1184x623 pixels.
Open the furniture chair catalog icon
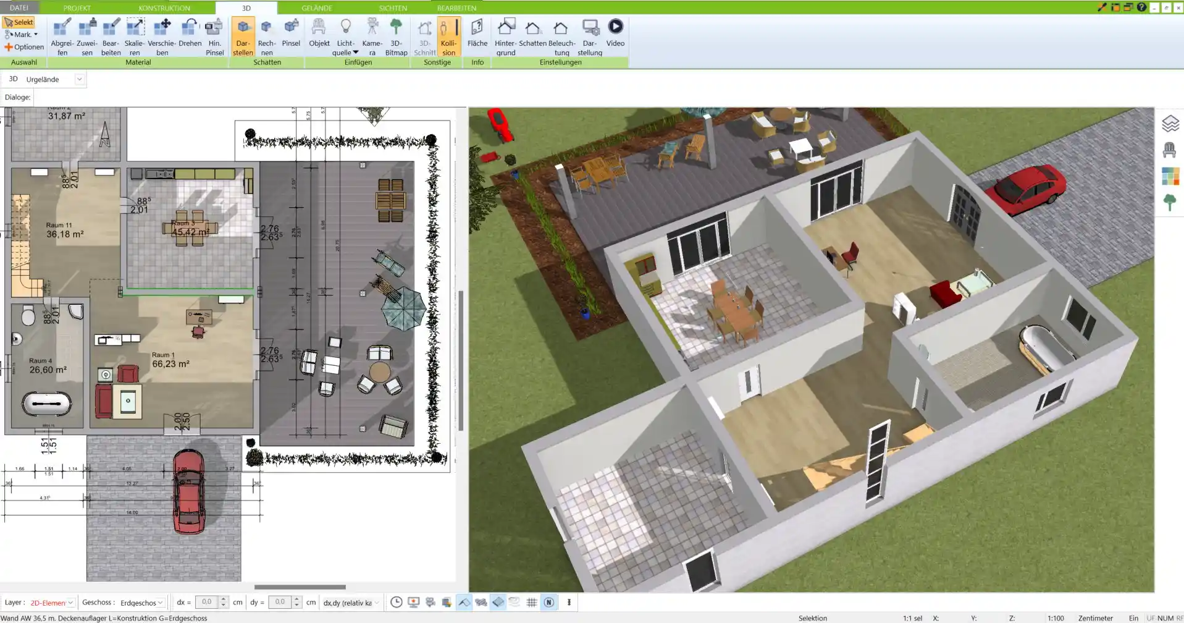pyautogui.click(x=1169, y=150)
